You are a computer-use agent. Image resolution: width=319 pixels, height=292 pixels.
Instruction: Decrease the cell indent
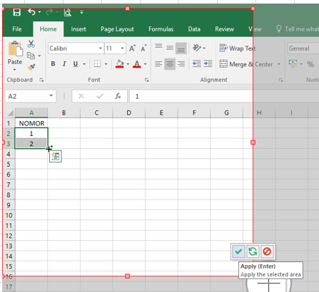coord(197,63)
